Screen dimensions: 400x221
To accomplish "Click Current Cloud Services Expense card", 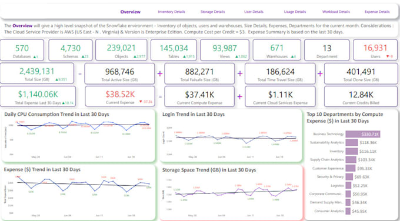I will tap(280, 96).
